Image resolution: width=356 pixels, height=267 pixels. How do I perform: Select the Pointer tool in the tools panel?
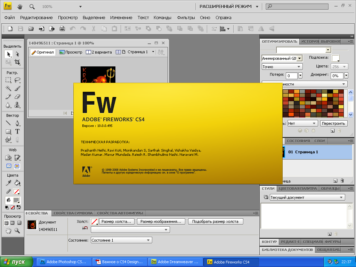pyautogui.click(x=8, y=54)
